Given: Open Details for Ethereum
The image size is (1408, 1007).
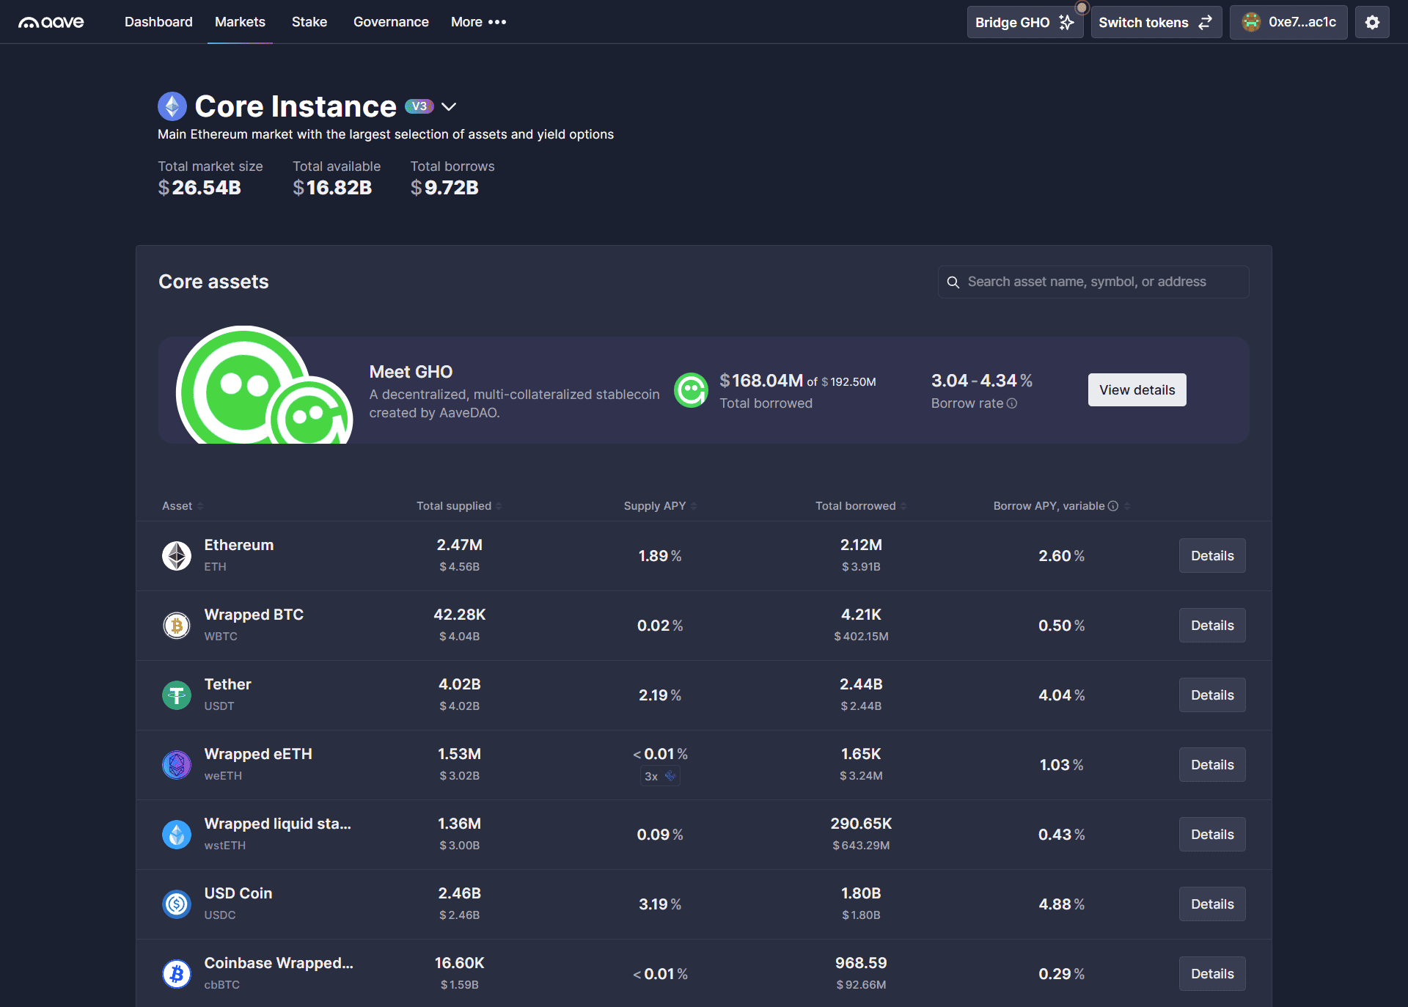Looking at the screenshot, I should 1212,556.
